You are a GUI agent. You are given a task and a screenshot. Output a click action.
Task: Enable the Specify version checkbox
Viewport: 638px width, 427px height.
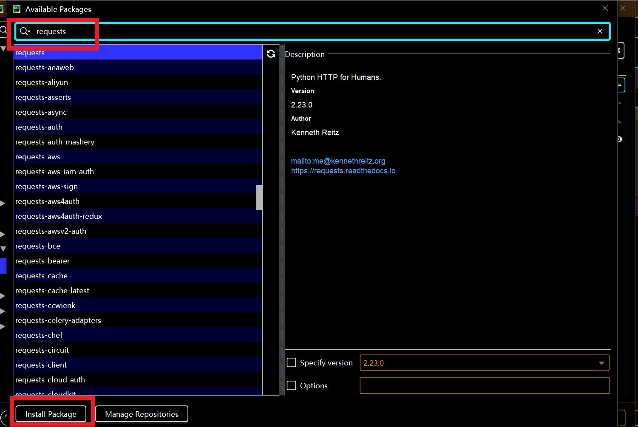(x=292, y=362)
